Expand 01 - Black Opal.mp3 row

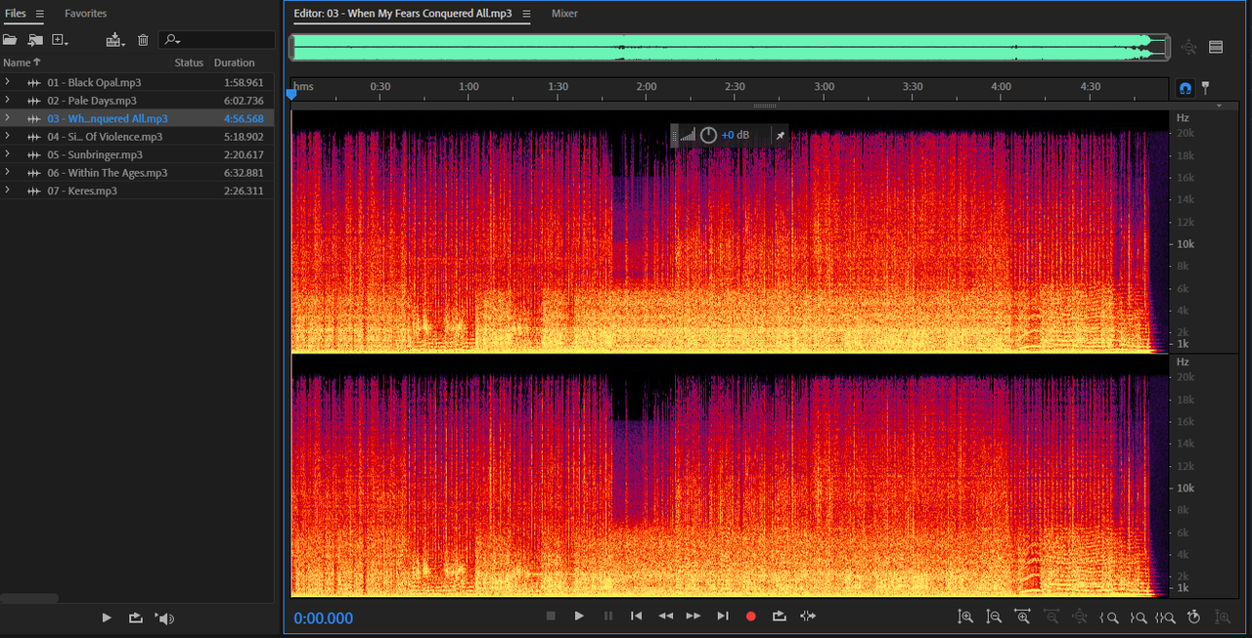pyautogui.click(x=7, y=82)
